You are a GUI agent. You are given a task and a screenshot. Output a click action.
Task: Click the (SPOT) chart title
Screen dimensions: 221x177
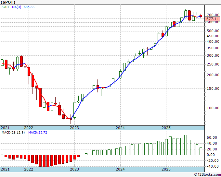click(x=8, y=2)
